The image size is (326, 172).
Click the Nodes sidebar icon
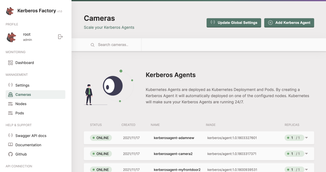point(10,104)
